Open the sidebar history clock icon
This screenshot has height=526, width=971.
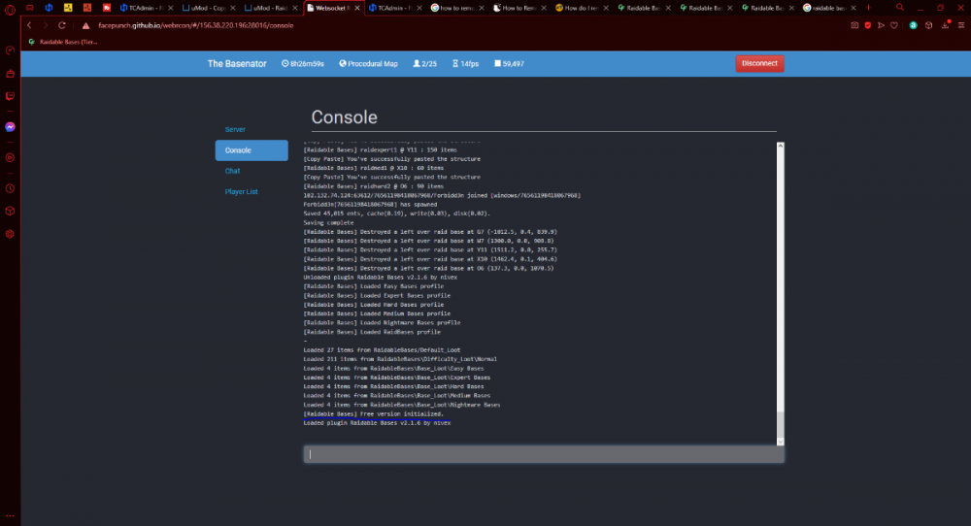pos(10,187)
